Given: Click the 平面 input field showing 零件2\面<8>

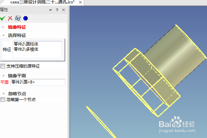Looking at the screenshot, I should click(38, 82).
